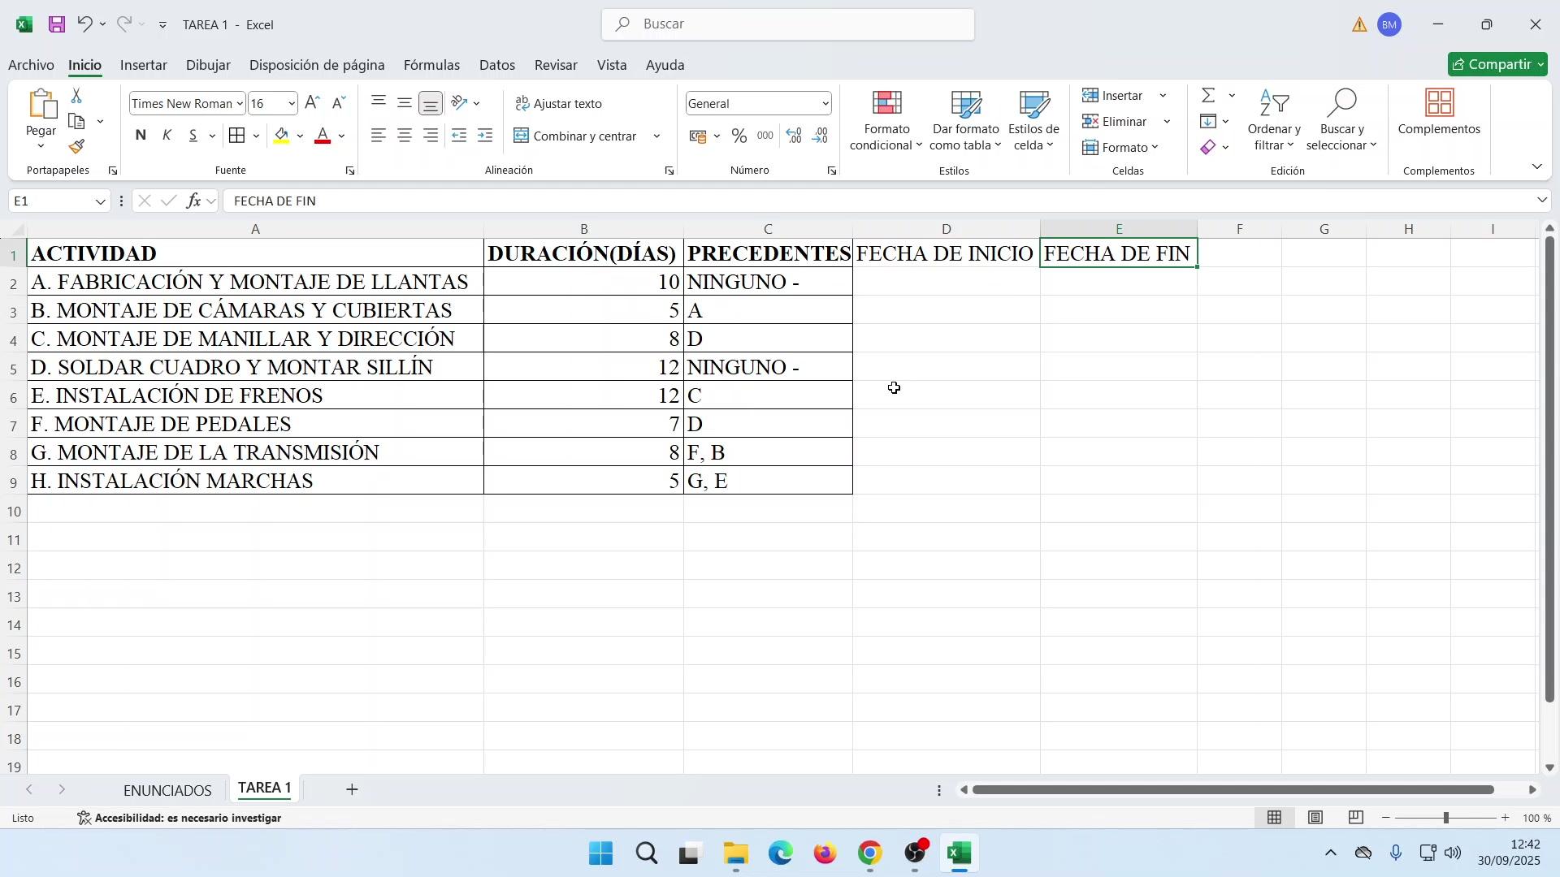Click the Insert Function fx icon

pos(193,201)
